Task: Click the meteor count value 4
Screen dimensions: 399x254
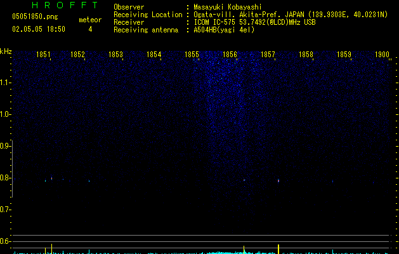Action: (90, 29)
